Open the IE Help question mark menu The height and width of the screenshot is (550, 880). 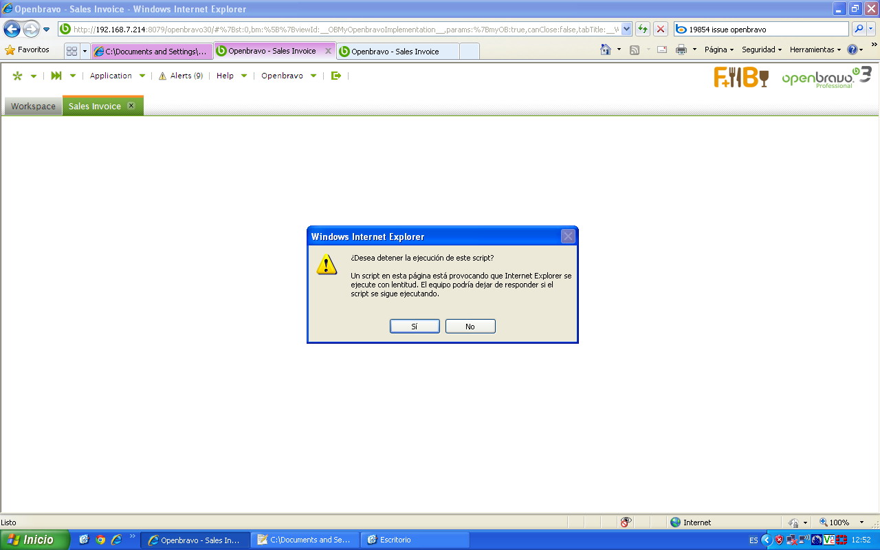(x=855, y=49)
